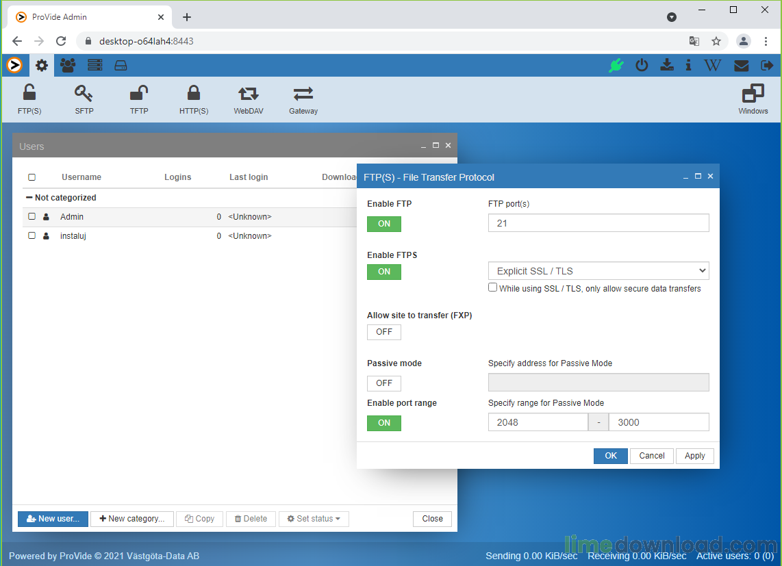This screenshot has width=782, height=566.
Task: Expand the Set status dropdown button
Action: 314,519
